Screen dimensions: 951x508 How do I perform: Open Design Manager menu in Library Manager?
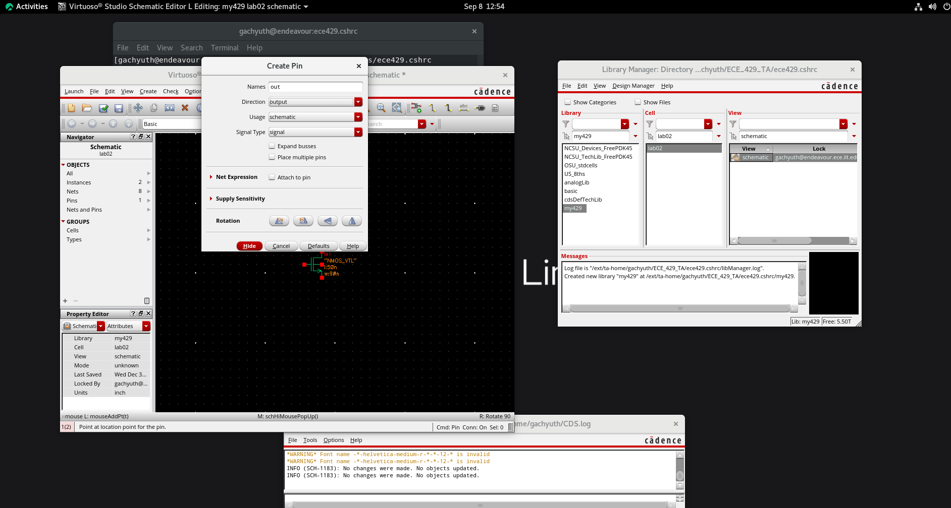tap(633, 86)
